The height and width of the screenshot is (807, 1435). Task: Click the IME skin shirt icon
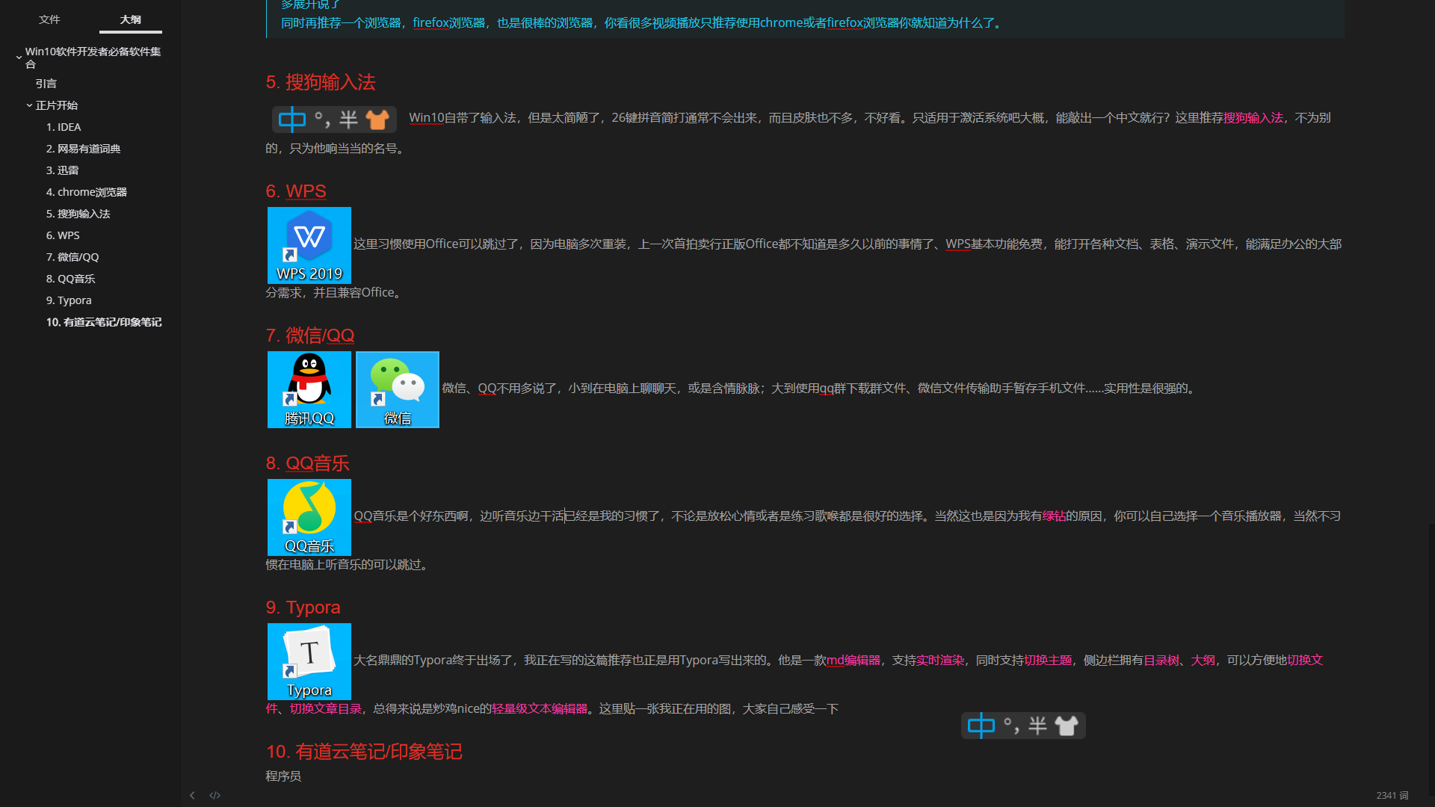point(1067,726)
